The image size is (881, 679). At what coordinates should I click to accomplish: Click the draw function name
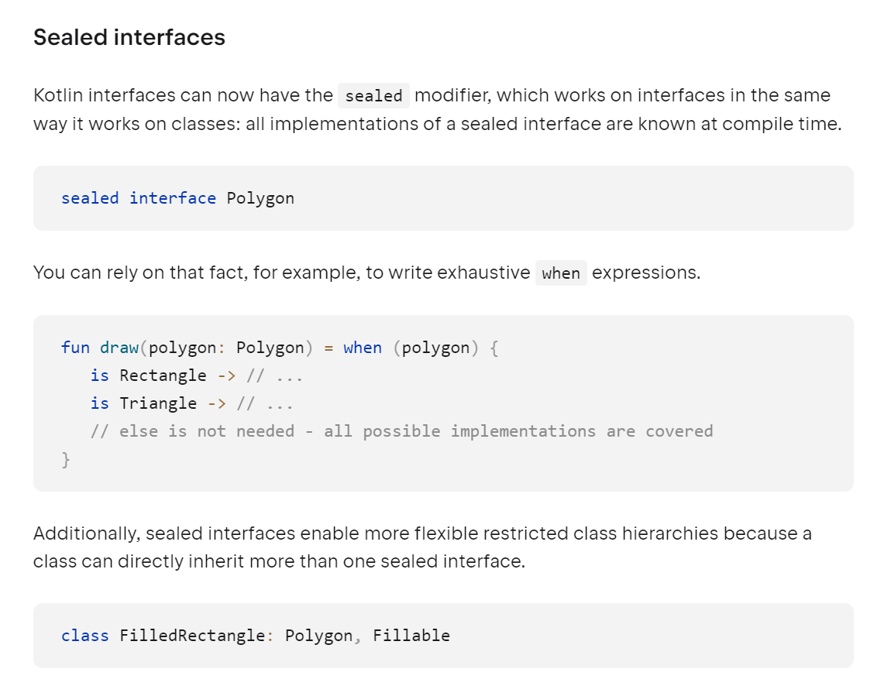[119, 348]
